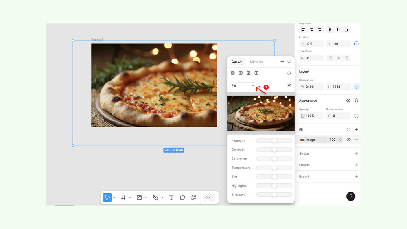Edit the X position field
Screen dimensions: 407x229
point(311,44)
